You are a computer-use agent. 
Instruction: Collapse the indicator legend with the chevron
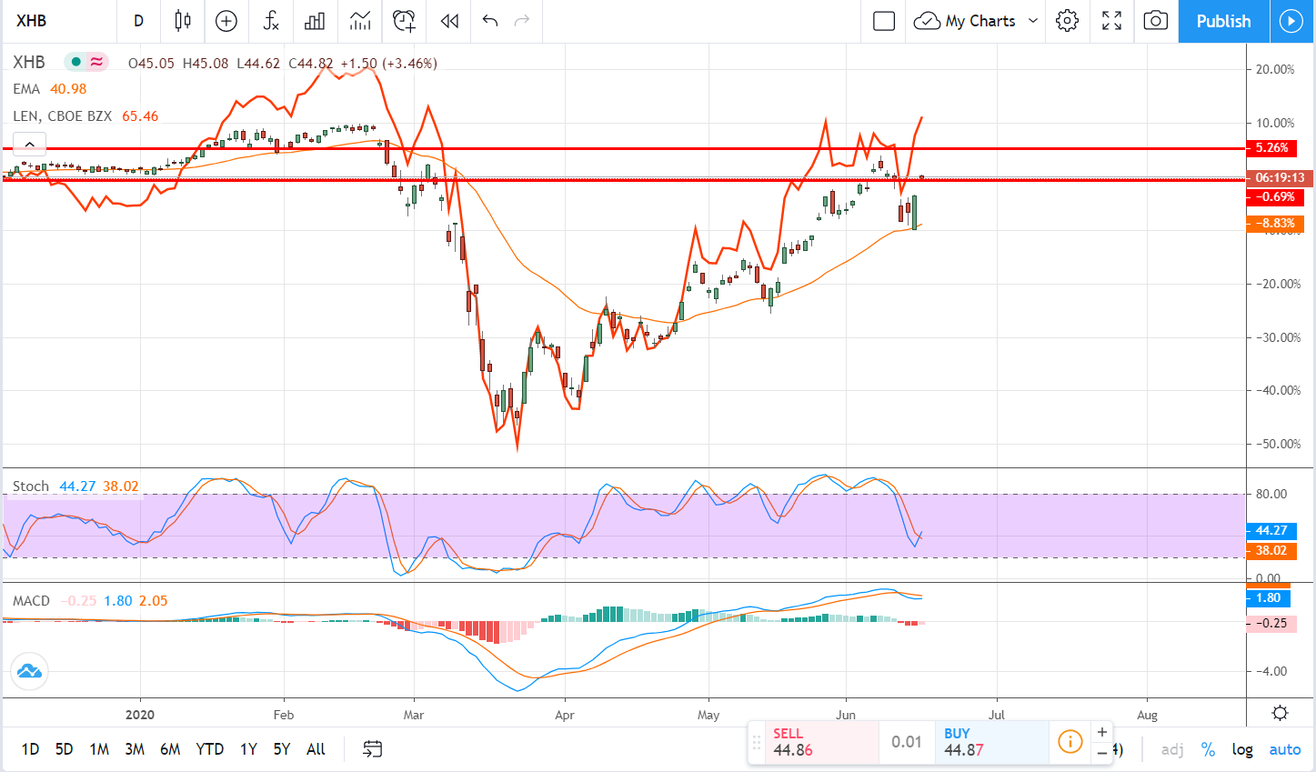[x=29, y=144]
